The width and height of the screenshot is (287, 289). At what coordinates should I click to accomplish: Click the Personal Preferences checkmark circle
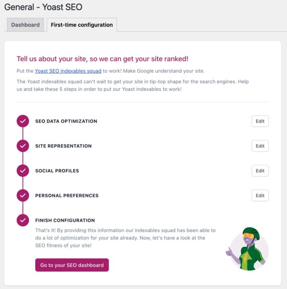[23, 195]
